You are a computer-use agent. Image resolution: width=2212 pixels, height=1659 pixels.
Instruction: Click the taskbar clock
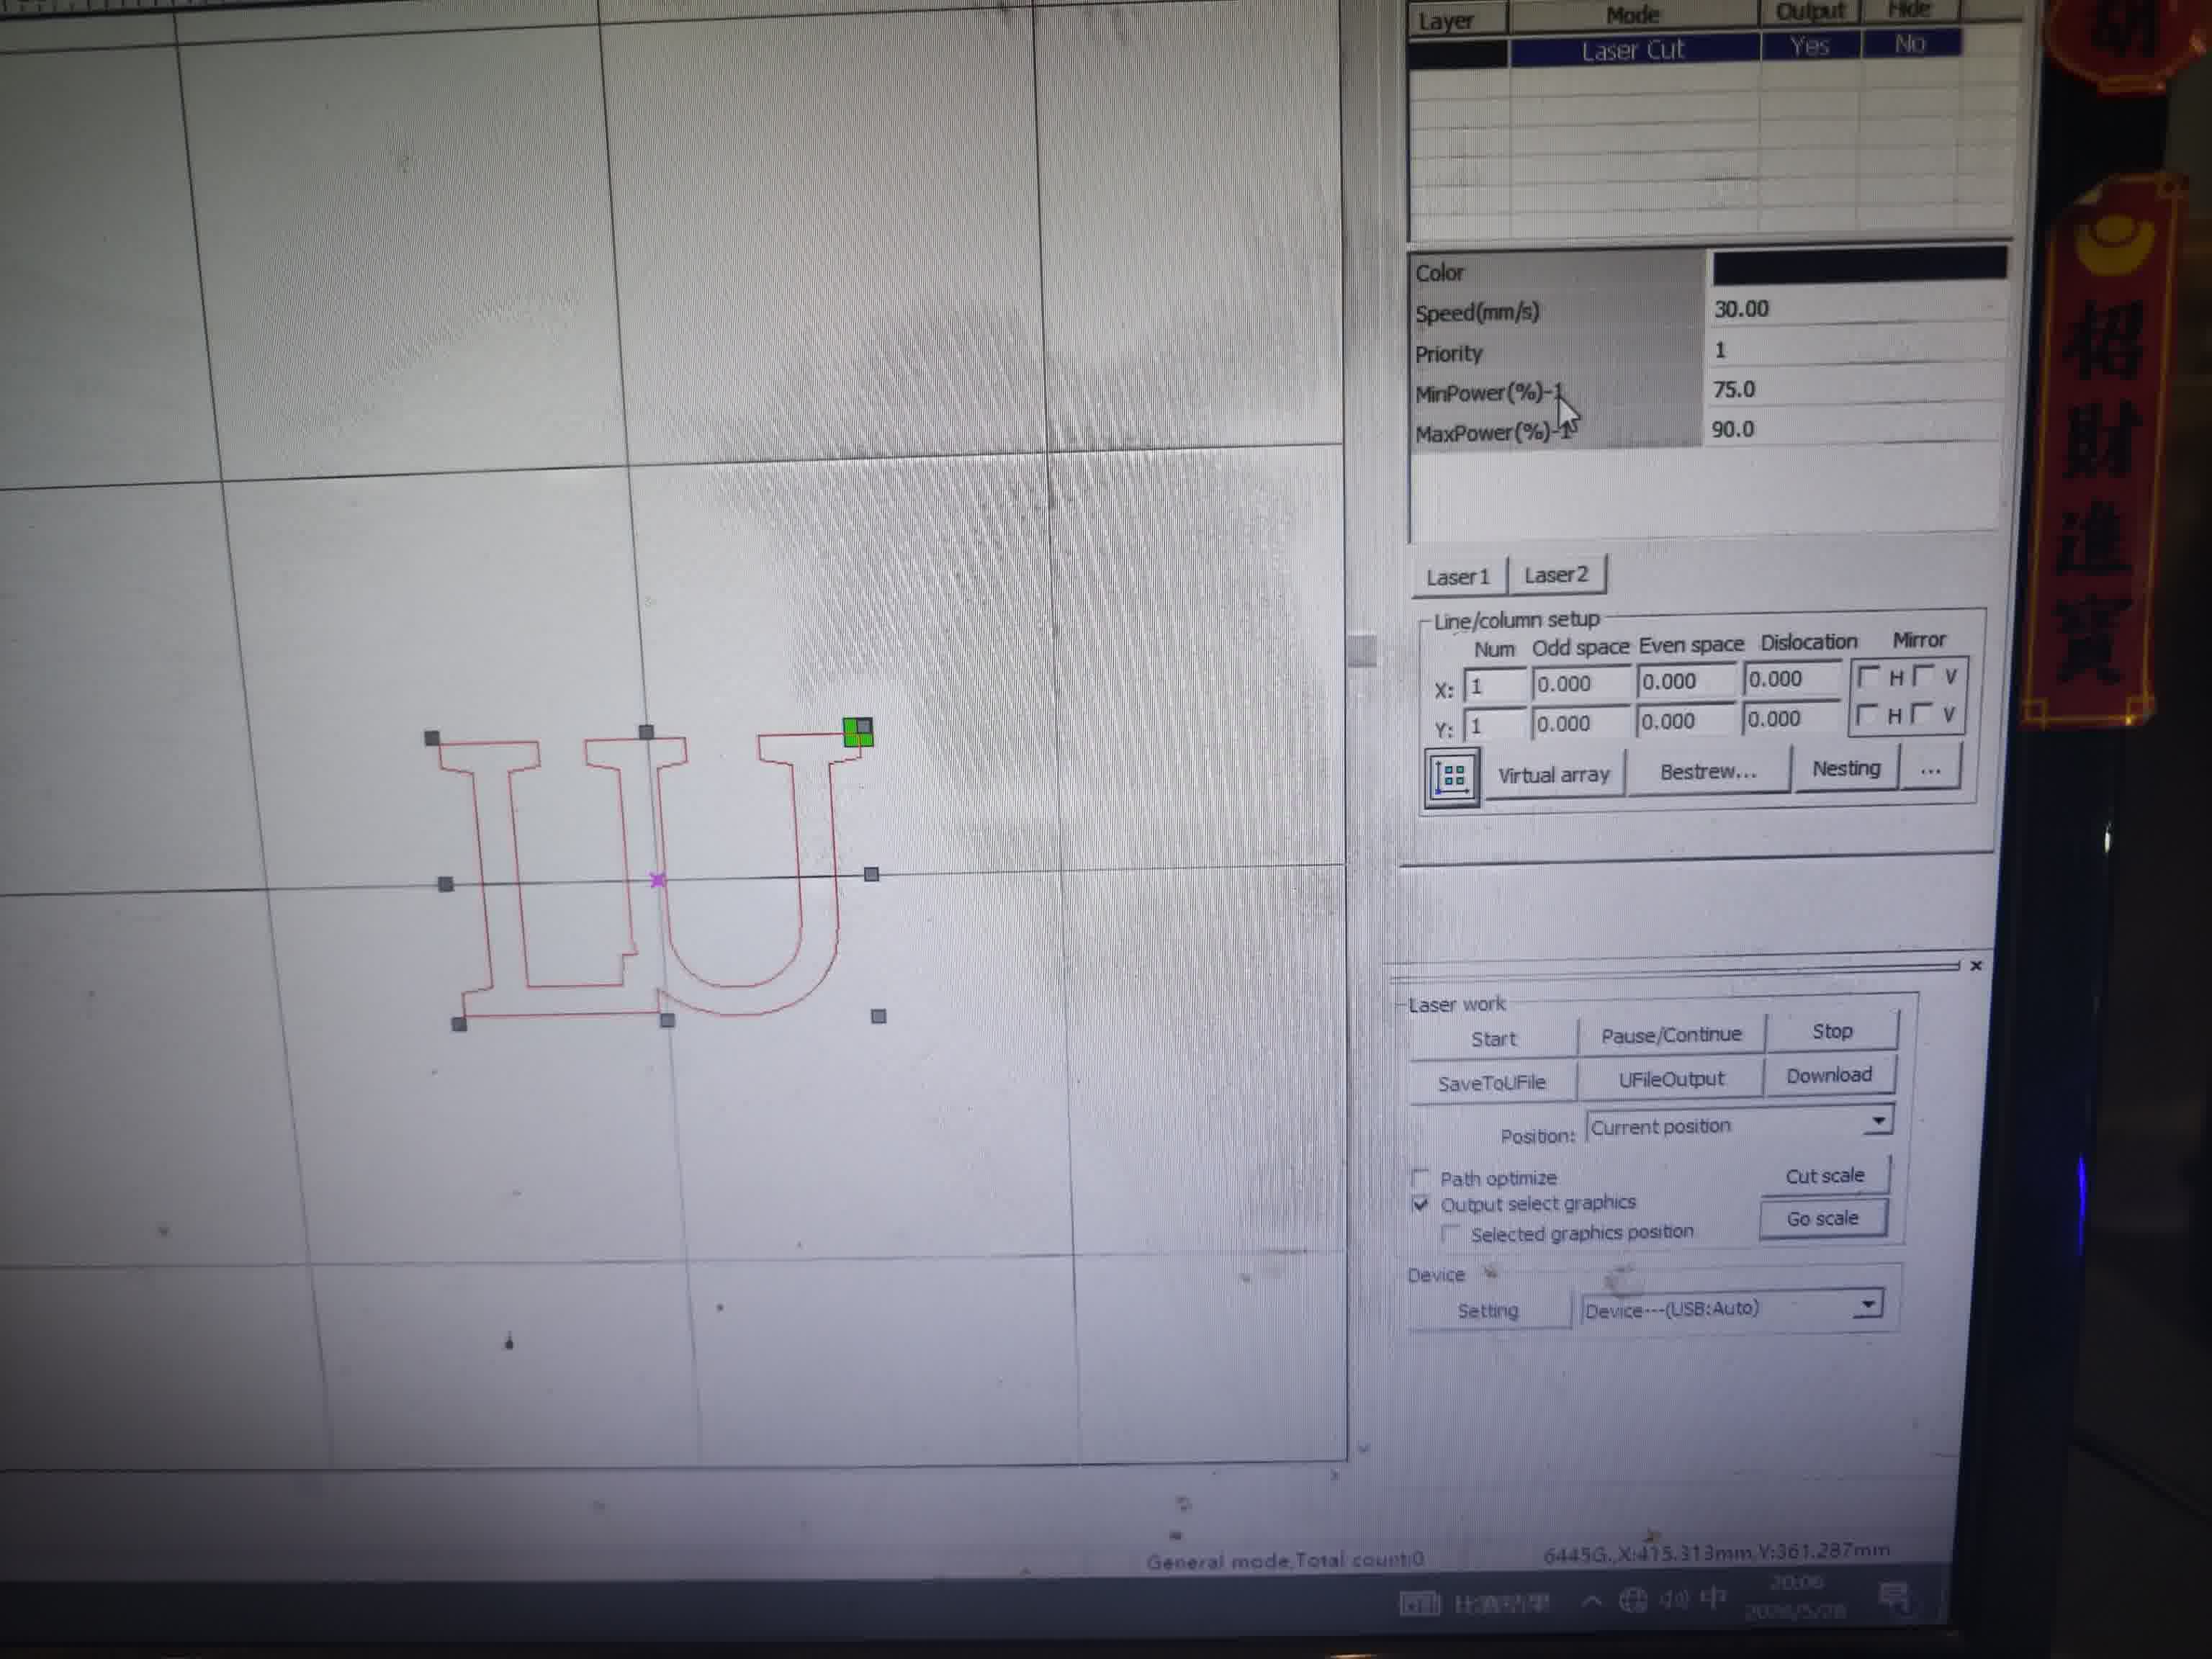1795,1597
